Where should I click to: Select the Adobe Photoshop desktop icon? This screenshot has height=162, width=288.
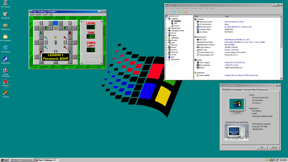pyautogui.click(x=5, y=72)
